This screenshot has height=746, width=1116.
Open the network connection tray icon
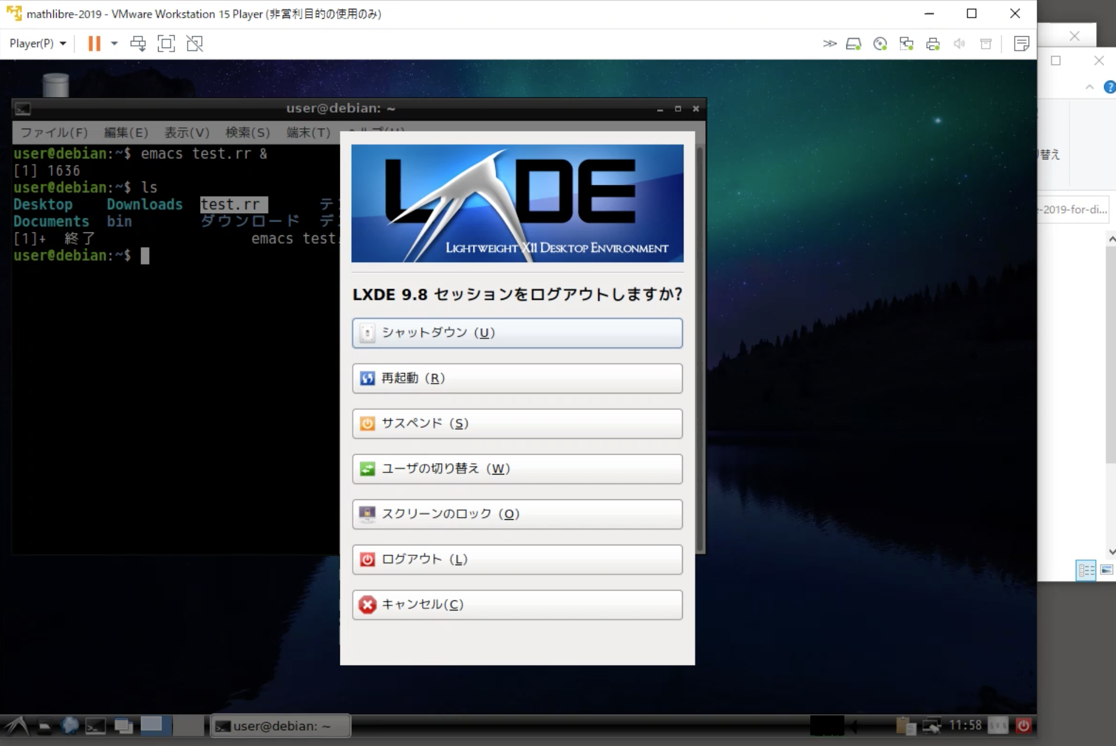tap(932, 726)
